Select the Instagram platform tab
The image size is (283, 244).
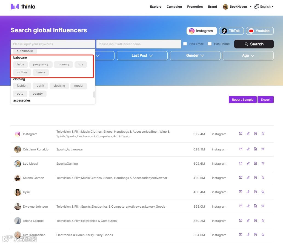coord(202,31)
